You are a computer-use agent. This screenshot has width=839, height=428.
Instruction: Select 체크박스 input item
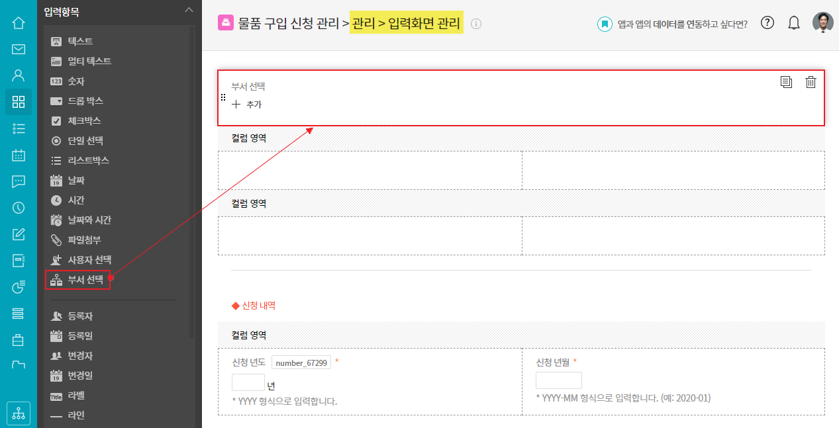[83, 121]
